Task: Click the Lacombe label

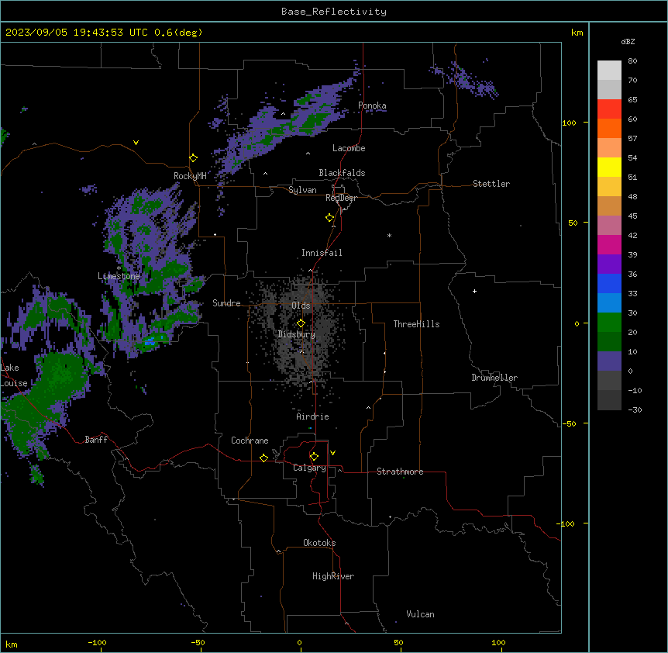Action: 349,148
